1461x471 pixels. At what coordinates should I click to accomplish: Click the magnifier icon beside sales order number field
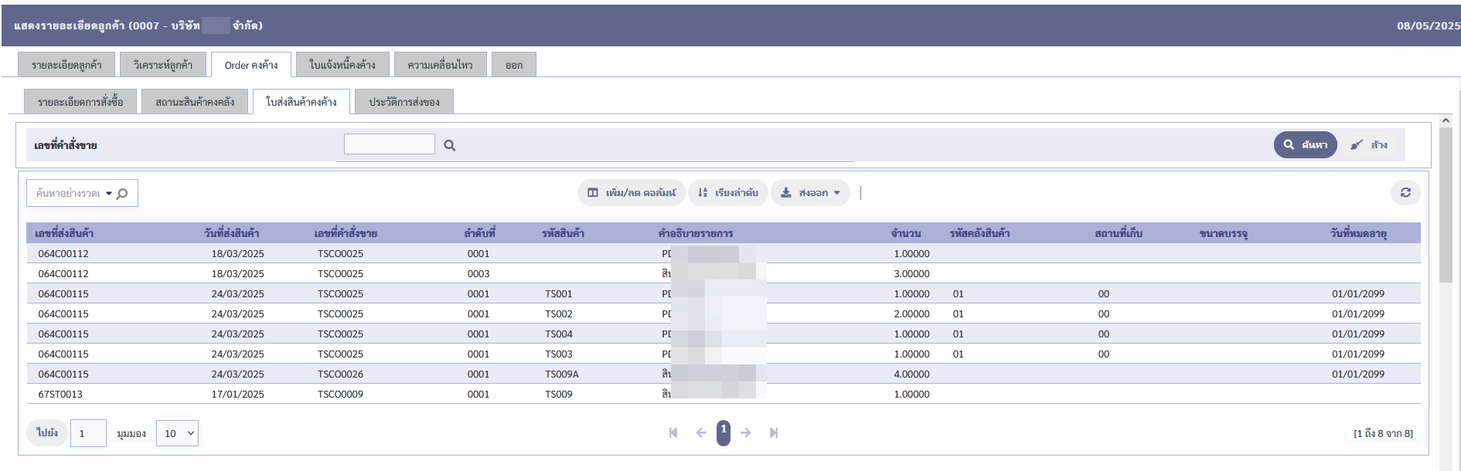click(449, 145)
